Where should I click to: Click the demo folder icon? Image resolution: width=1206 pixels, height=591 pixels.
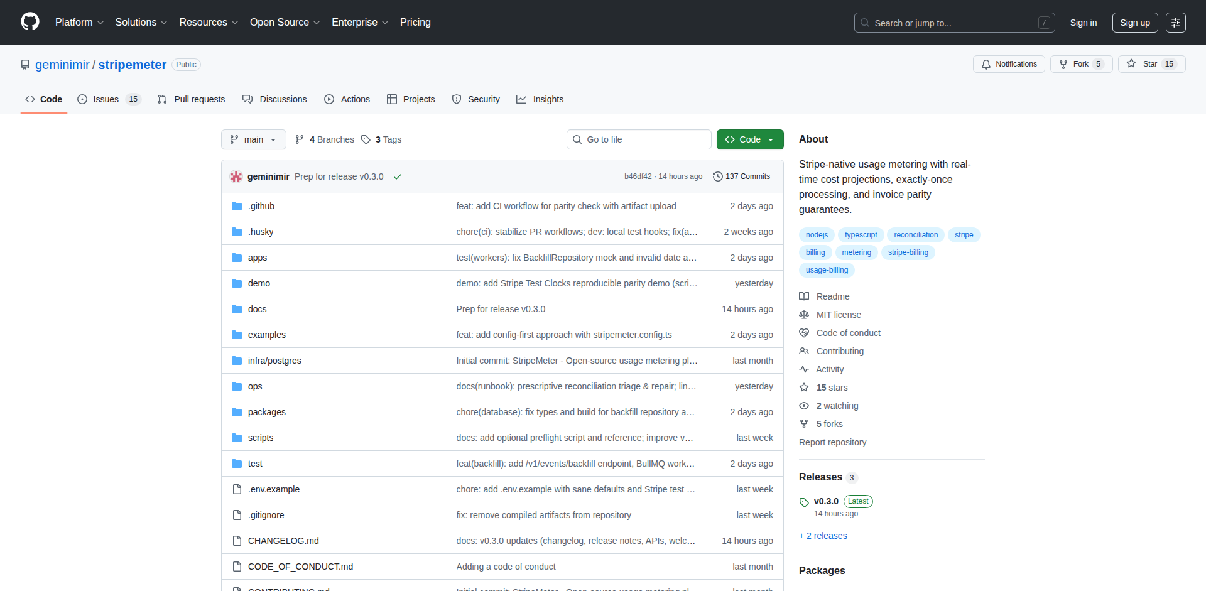point(237,283)
